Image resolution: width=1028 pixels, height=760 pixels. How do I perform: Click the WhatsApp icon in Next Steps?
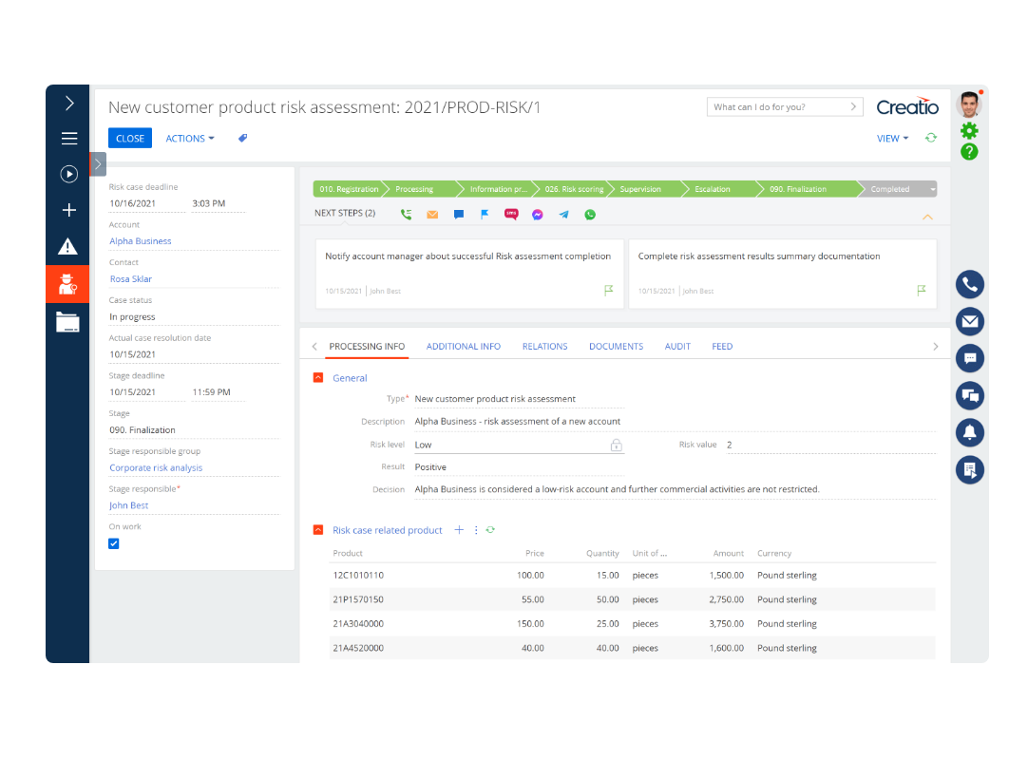tap(590, 215)
